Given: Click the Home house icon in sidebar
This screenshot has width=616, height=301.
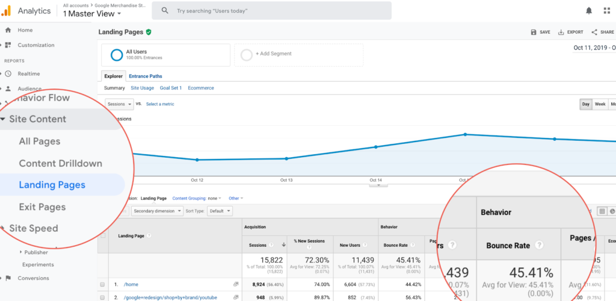Looking at the screenshot, I should [8, 30].
